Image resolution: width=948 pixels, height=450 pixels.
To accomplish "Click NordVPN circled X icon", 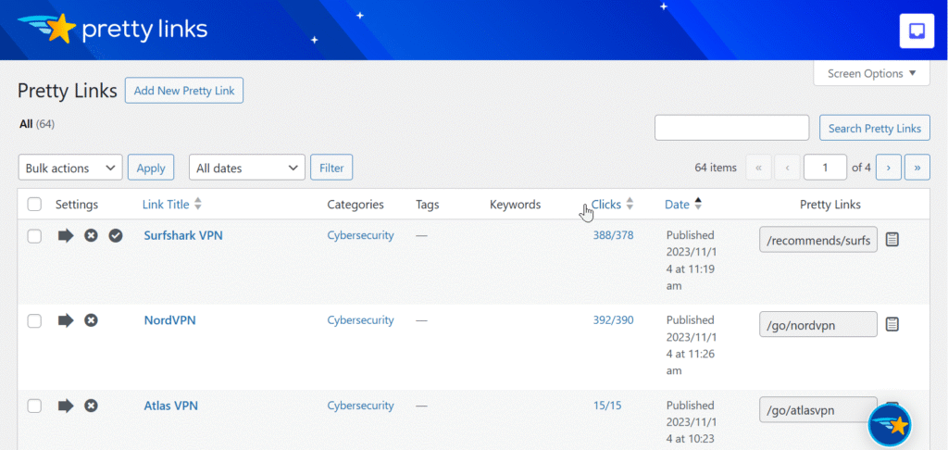I will pos(91,320).
